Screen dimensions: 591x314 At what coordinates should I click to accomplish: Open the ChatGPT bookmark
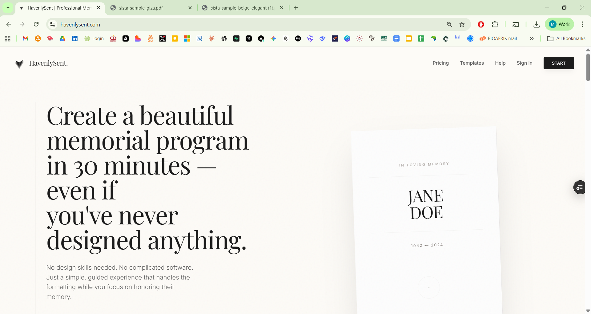point(224,38)
